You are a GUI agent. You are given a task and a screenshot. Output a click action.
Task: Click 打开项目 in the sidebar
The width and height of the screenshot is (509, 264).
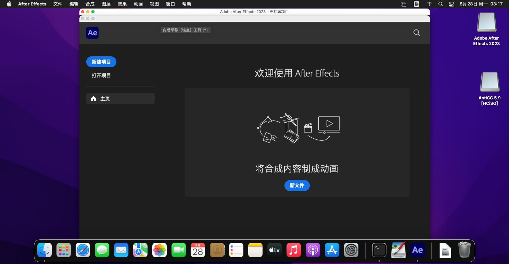pyautogui.click(x=101, y=75)
